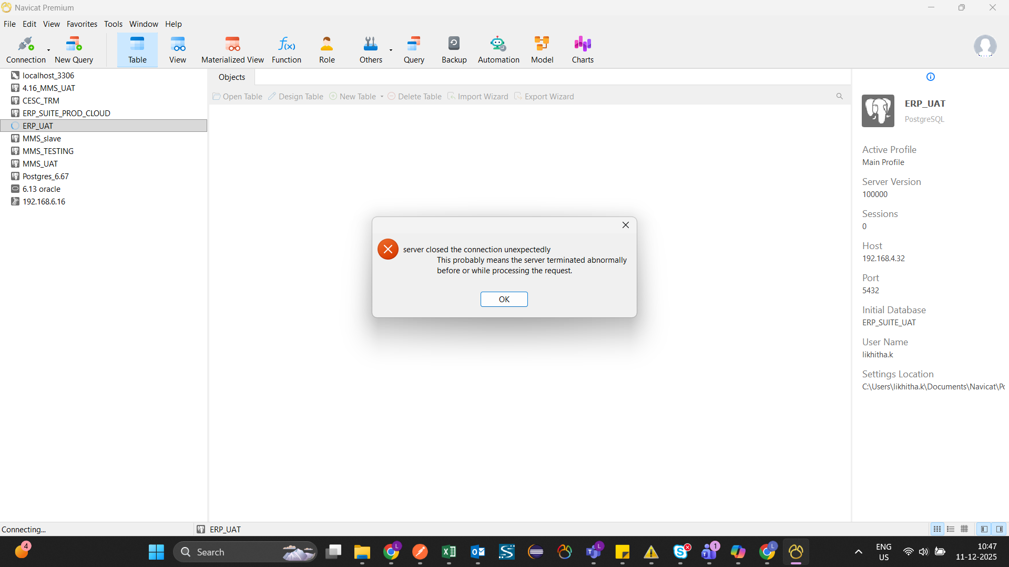Screen dimensions: 1009x567
Task: Click the Open Table button
Action: coord(238,97)
